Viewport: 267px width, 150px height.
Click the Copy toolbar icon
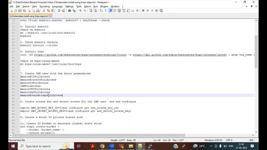point(48,11)
